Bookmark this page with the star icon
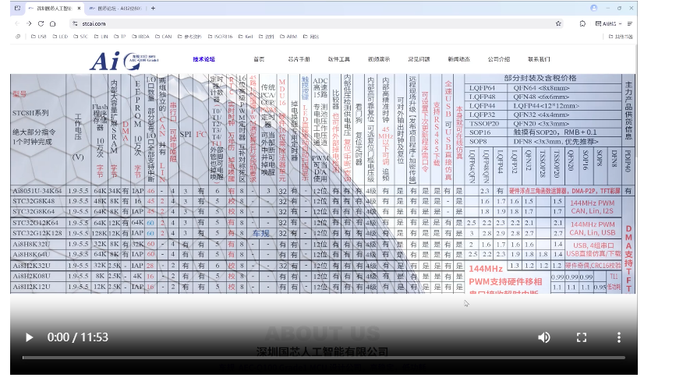683x381 pixels. click(558, 23)
